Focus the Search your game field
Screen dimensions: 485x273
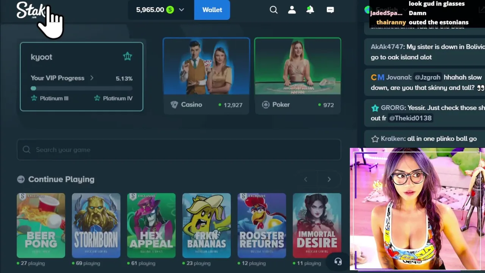[179, 150]
